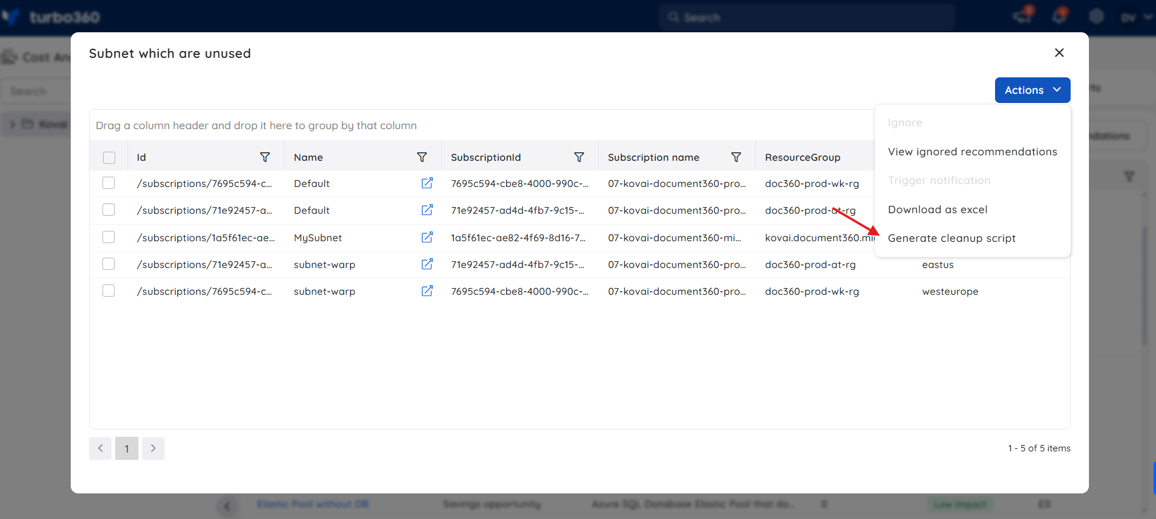Screen dimensions: 1156x519
Task: Open link icon for eastus subnet-warp row
Action: (x=427, y=264)
